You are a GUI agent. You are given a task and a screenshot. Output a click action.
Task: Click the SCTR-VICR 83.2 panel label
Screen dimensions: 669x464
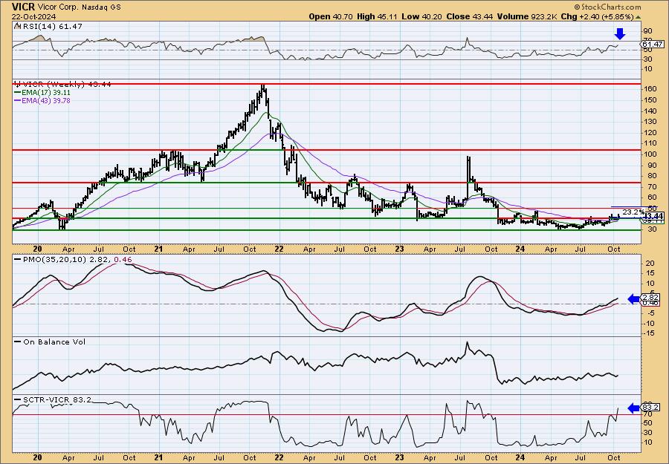click(x=53, y=400)
